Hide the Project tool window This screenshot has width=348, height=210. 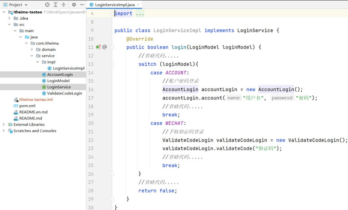coord(82,4)
